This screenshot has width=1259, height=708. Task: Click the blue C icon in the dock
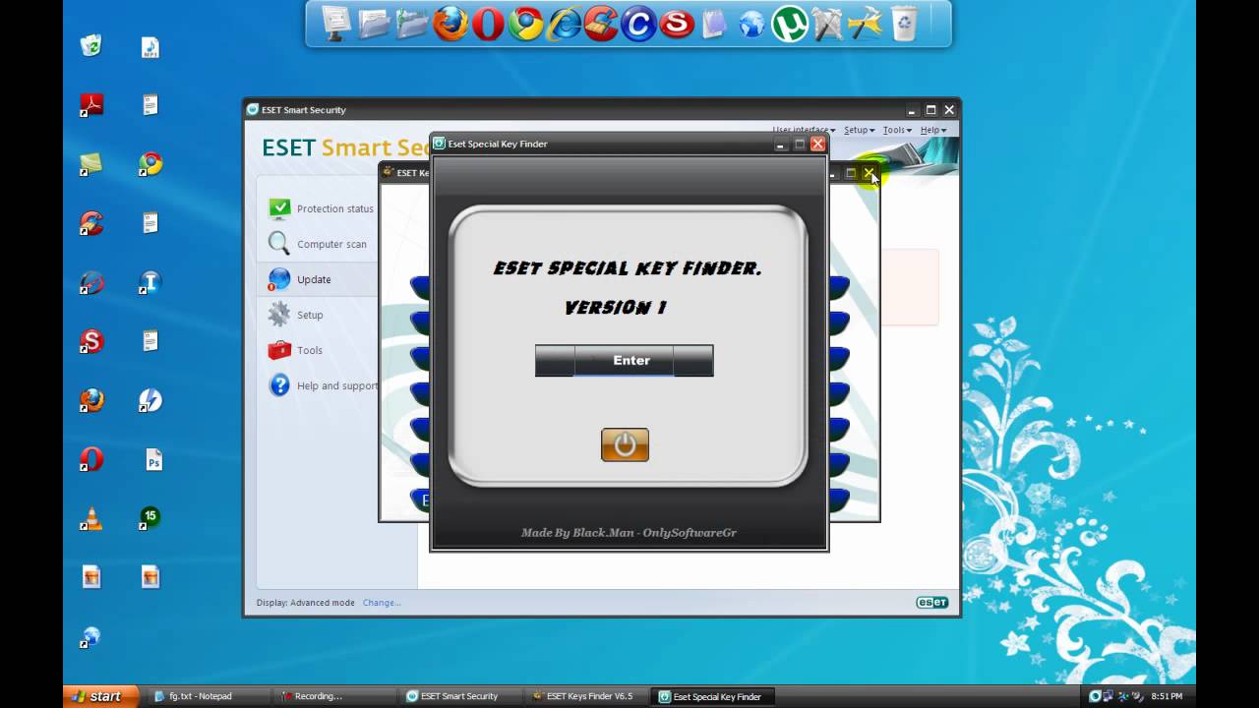click(638, 23)
